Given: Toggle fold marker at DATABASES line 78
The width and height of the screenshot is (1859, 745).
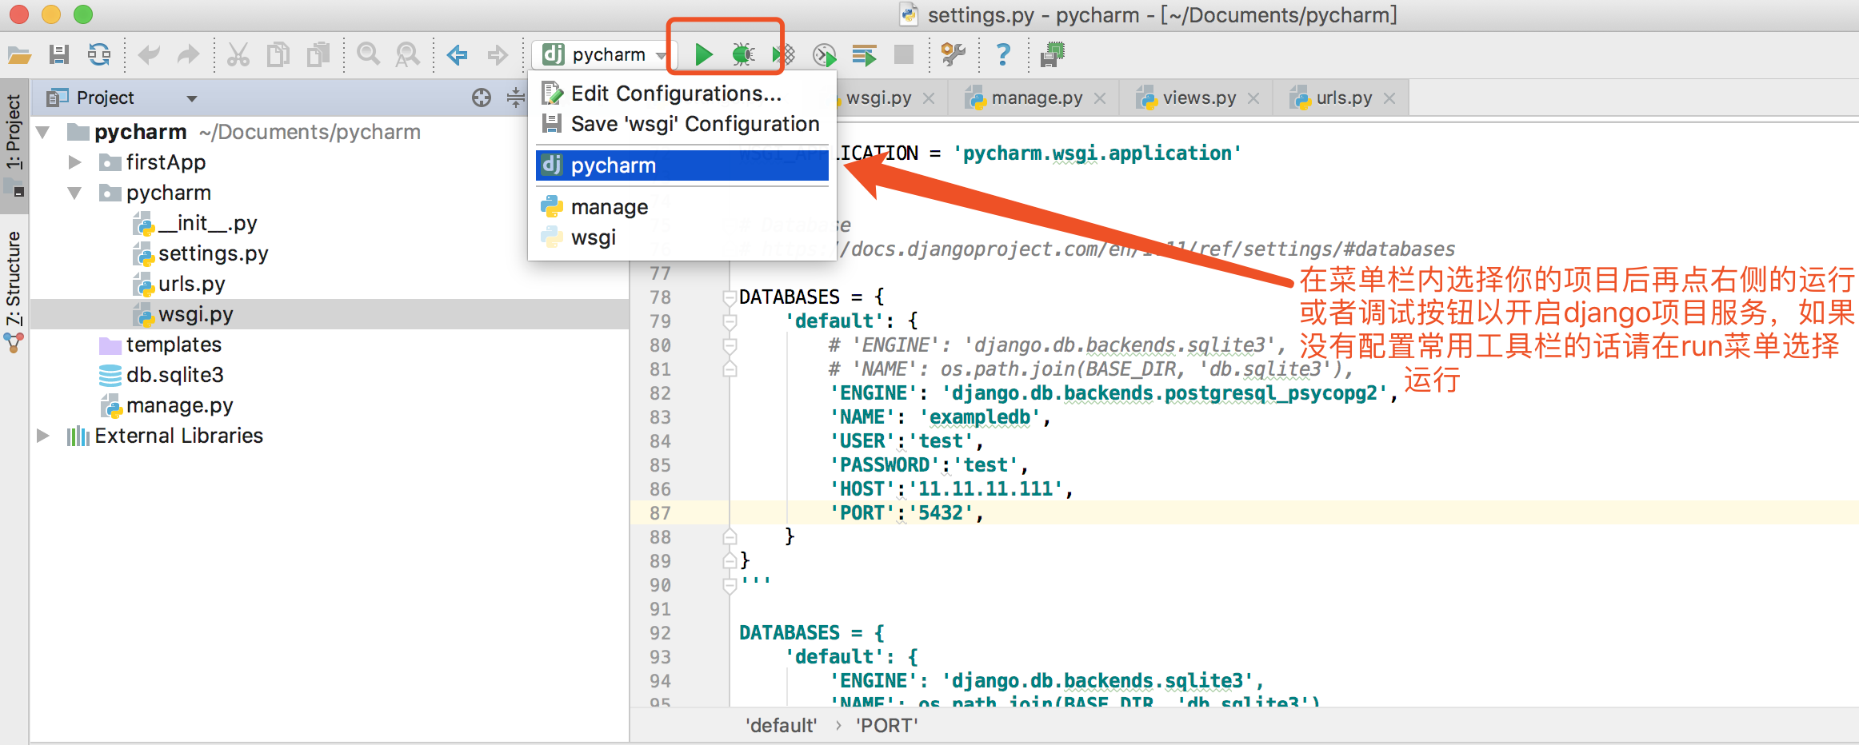Looking at the screenshot, I should (730, 297).
